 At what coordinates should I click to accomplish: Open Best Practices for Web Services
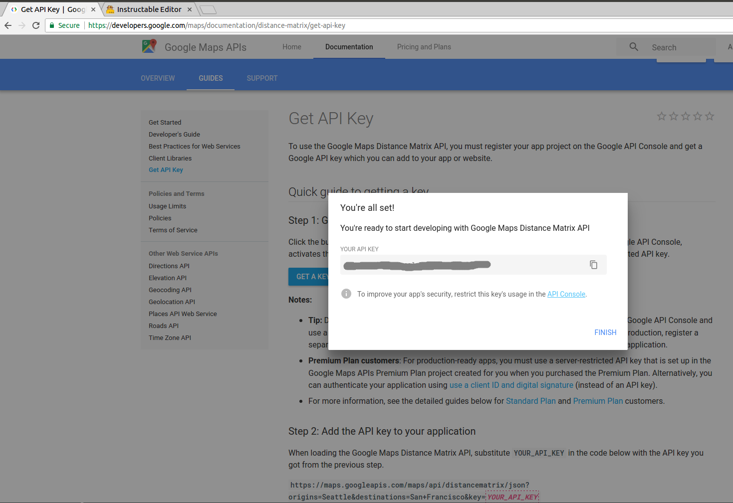(195, 146)
